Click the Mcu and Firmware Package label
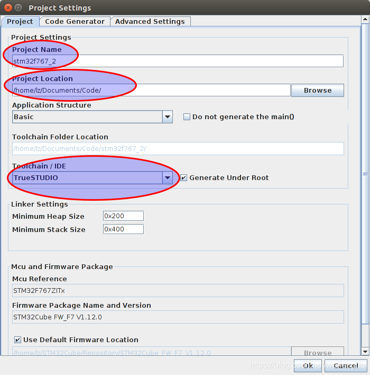Viewport: 370px width, 375px height. click(62, 266)
